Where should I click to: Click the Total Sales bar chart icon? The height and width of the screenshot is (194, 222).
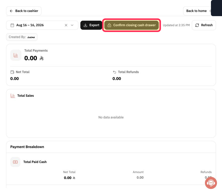tap(13, 96)
